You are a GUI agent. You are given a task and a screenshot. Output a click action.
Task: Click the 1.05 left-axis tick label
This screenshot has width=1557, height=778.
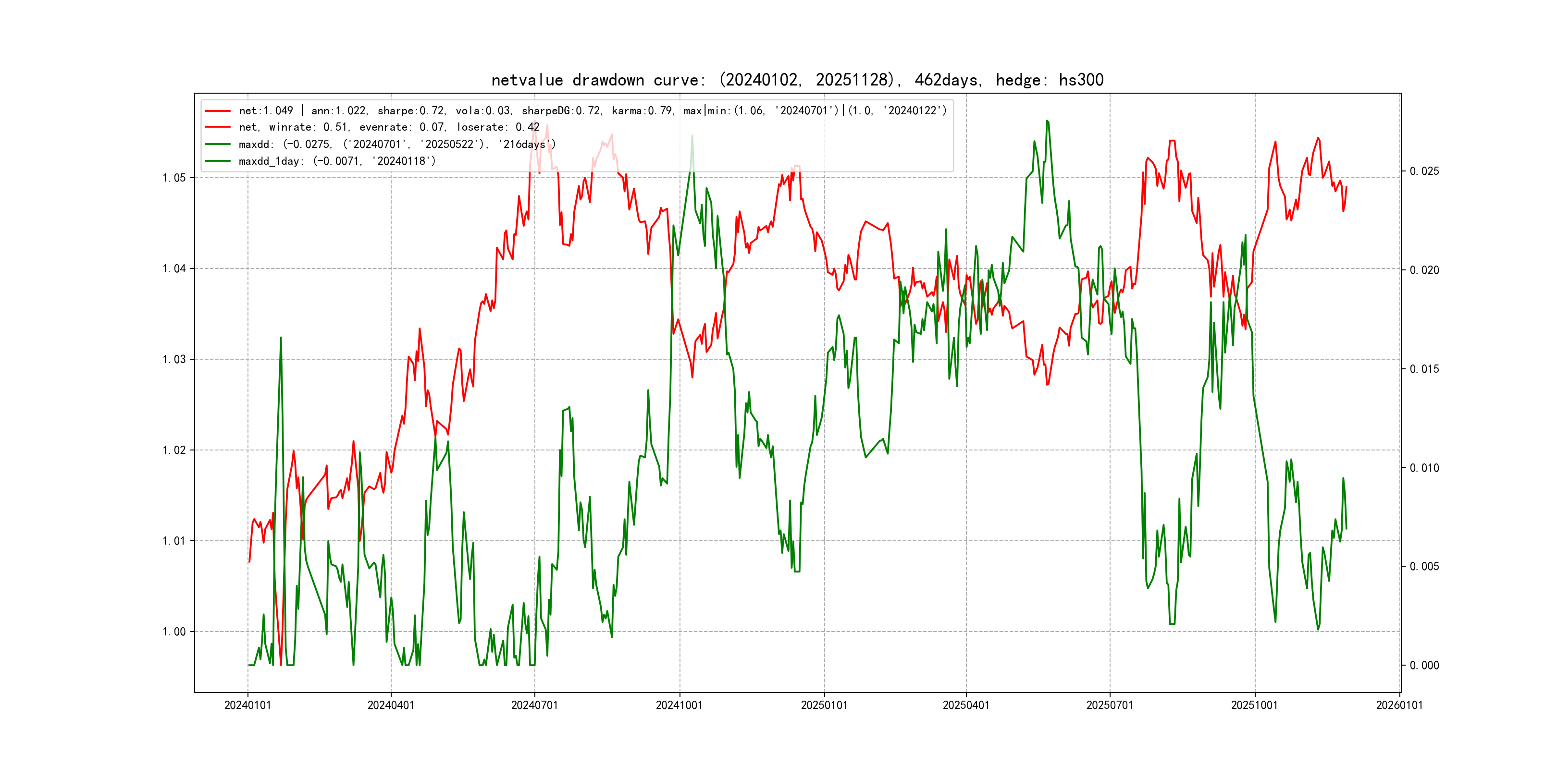173,178
